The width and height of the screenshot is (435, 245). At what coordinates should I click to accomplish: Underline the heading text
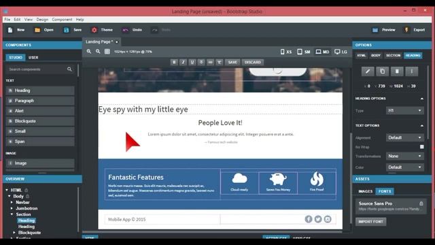pos(192,62)
